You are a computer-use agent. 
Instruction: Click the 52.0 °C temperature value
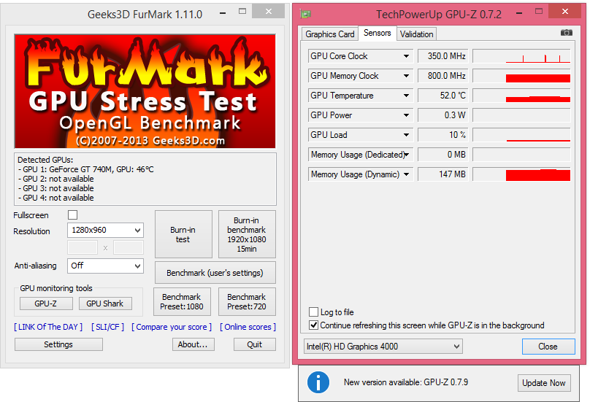click(443, 96)
